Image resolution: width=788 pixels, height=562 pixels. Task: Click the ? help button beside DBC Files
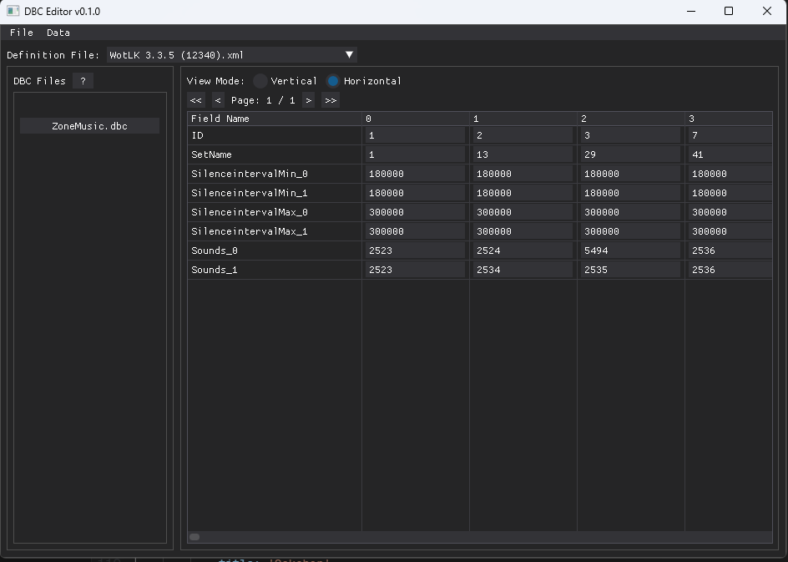[81, 81]
